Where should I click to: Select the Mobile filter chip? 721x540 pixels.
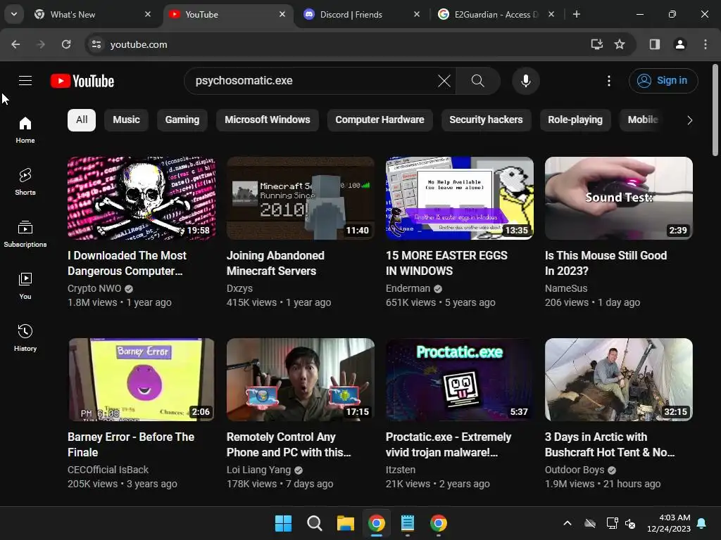point(643,120)
